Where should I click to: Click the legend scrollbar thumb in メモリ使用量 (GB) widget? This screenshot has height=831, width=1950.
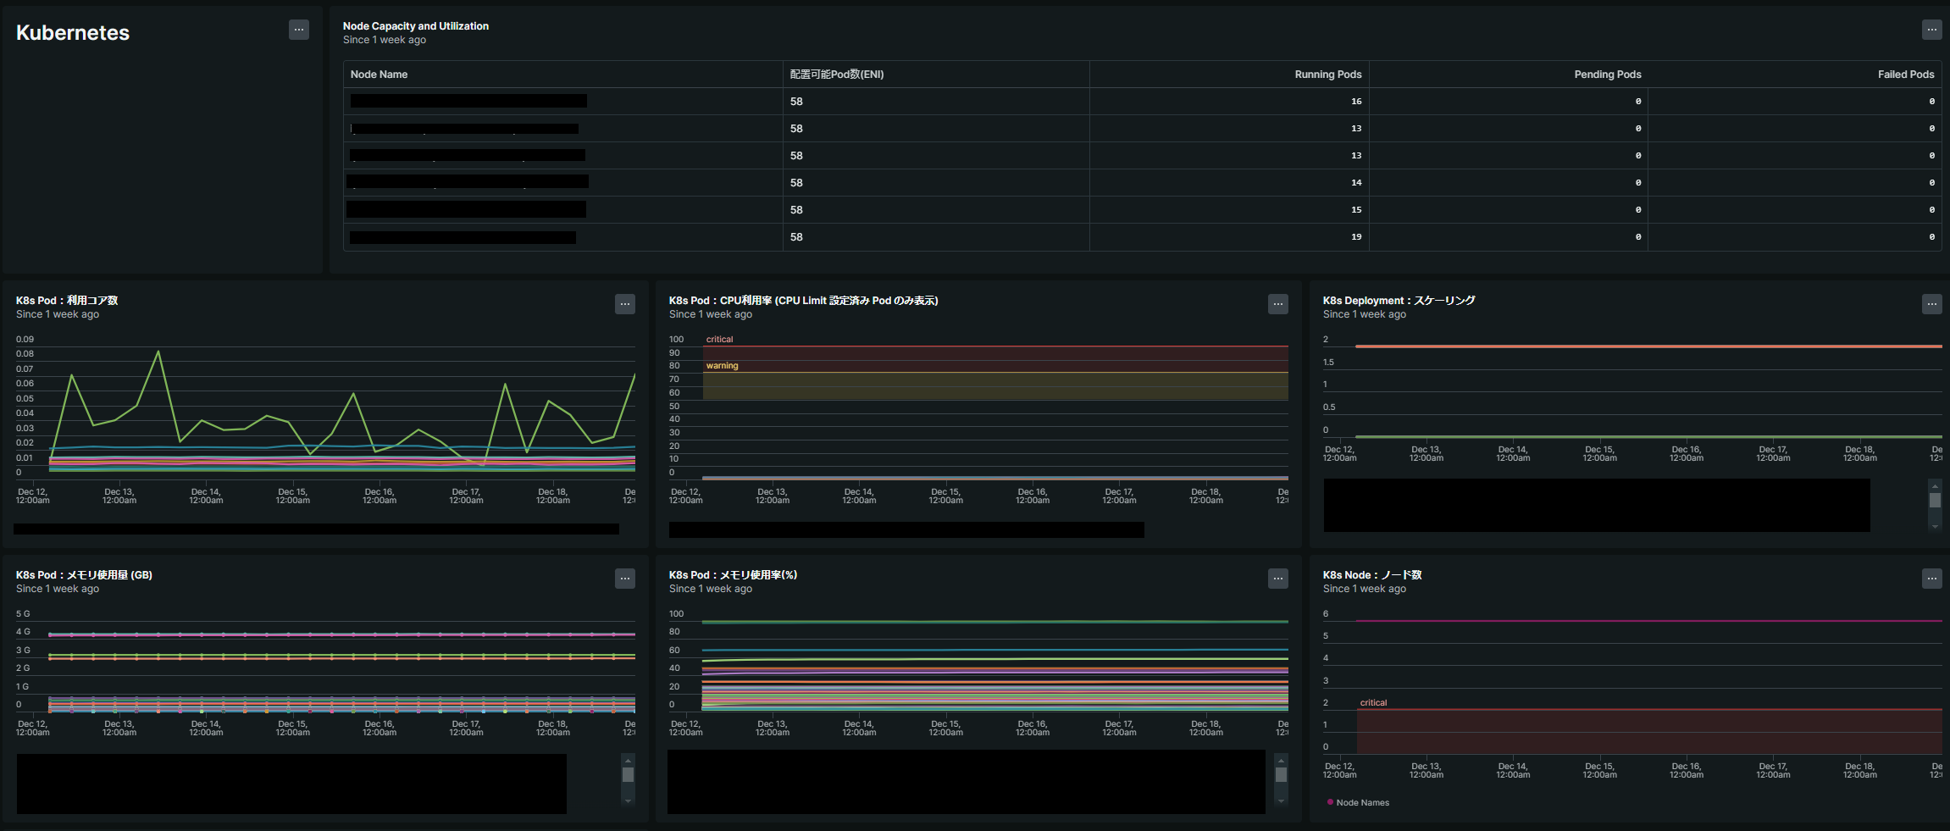point(628,775)
